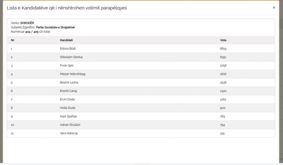Click the Vota column header

point(223,40)
